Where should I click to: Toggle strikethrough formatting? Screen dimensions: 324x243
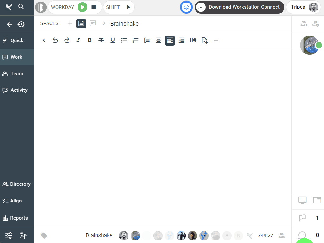click(x=101, y=40)
